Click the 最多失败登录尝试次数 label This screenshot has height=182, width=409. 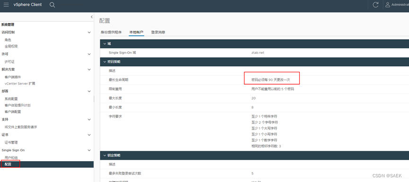tap(125, 173)
